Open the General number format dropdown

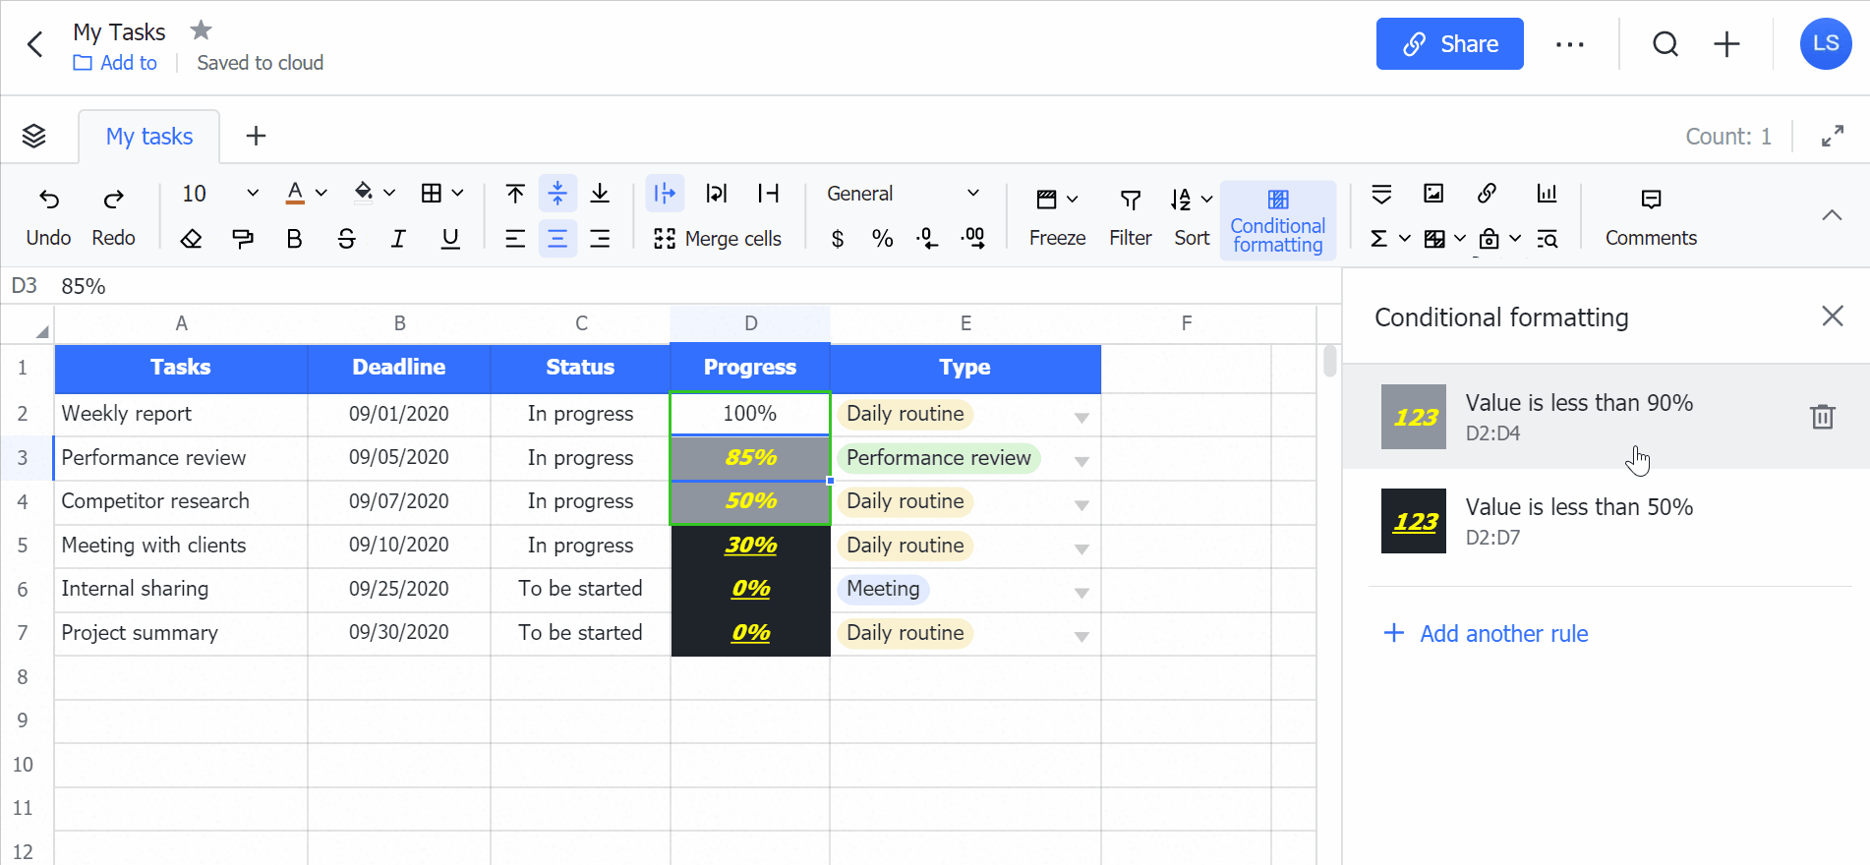pyautogui.click(x=903, y=194)
